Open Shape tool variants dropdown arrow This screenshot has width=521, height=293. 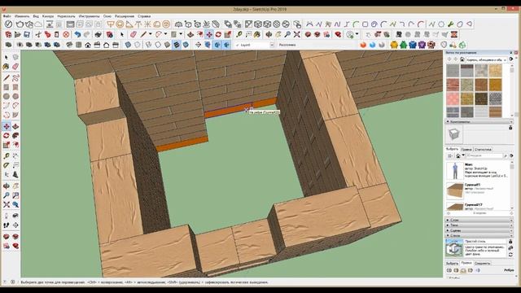[181, 34]
